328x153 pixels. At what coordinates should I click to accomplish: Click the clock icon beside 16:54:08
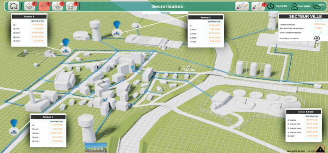click(x=271, y=6)
